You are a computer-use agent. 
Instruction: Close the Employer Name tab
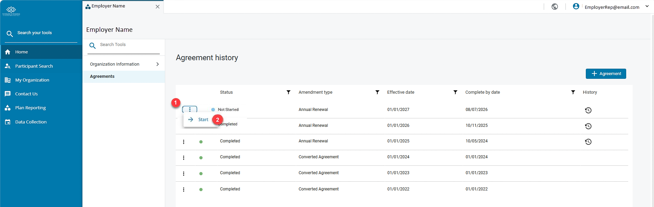tap(157, 7)
